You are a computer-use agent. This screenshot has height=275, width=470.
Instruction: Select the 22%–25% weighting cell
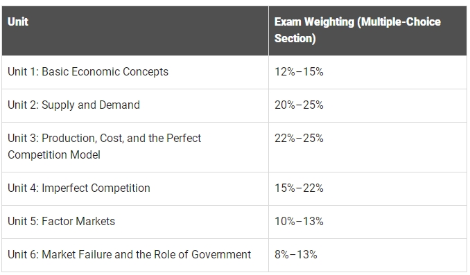pyautogui.click(x=367, y=147)
